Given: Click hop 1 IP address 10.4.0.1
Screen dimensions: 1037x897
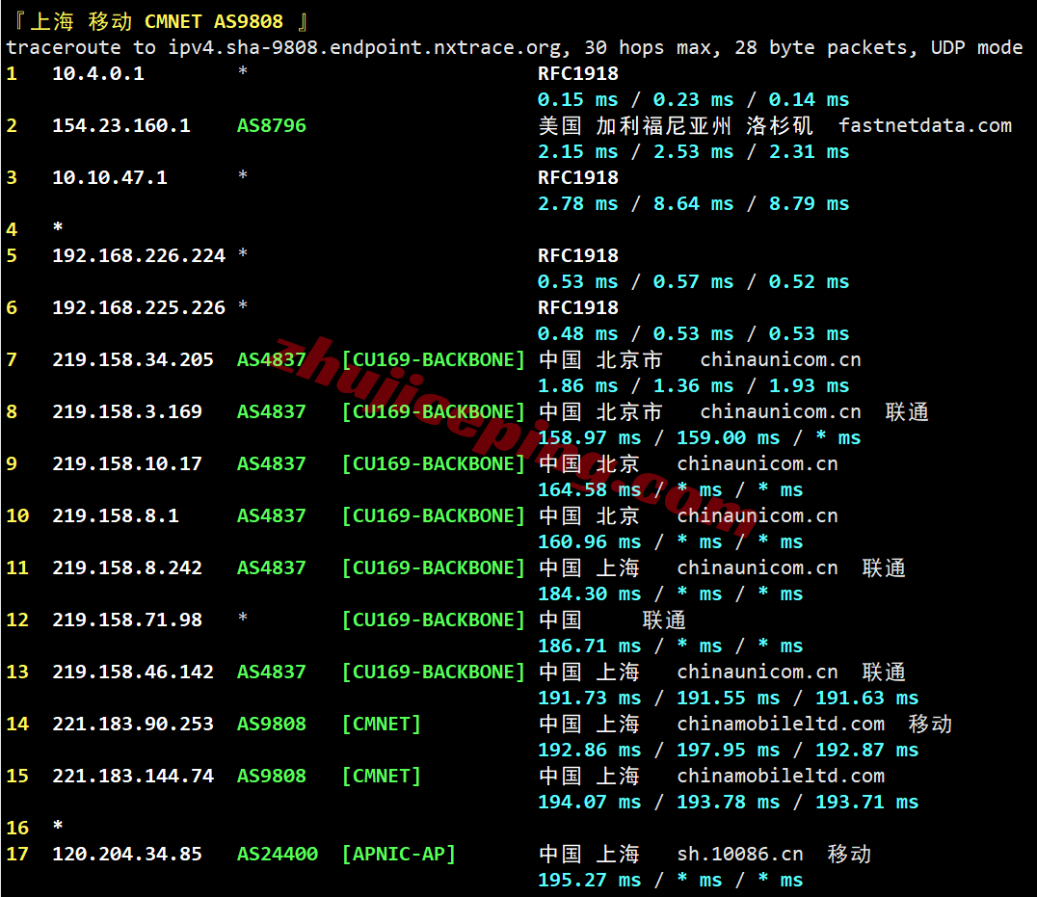Looking at the screenshot, I should click(x=98, y=73).
